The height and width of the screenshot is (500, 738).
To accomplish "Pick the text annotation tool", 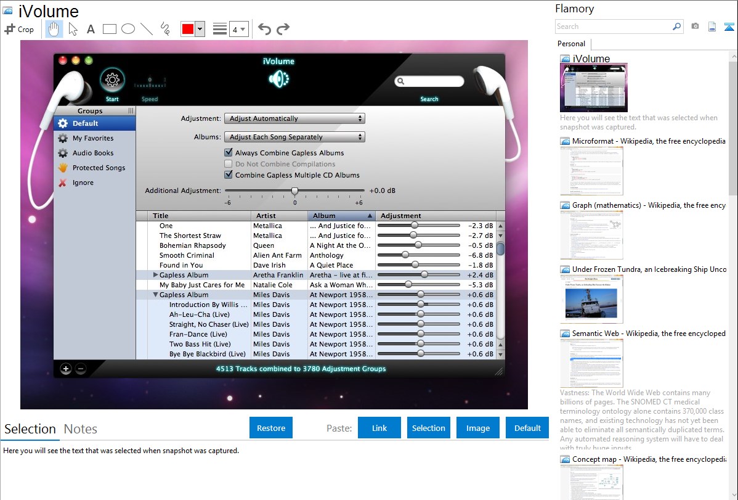I will (x=91, y=29).
